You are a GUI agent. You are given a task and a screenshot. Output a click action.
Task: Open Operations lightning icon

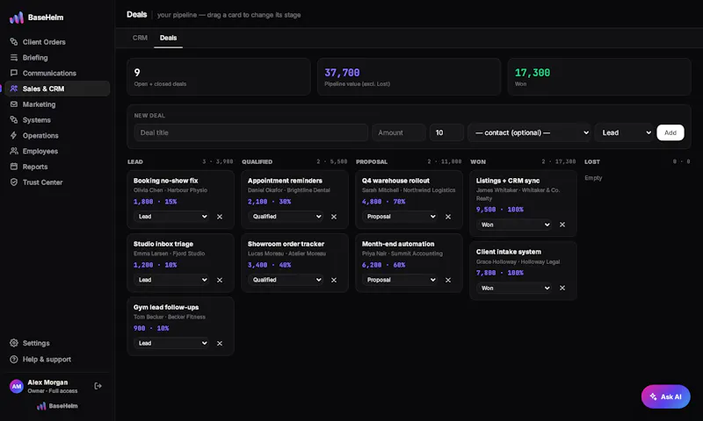tap(14, 135)
